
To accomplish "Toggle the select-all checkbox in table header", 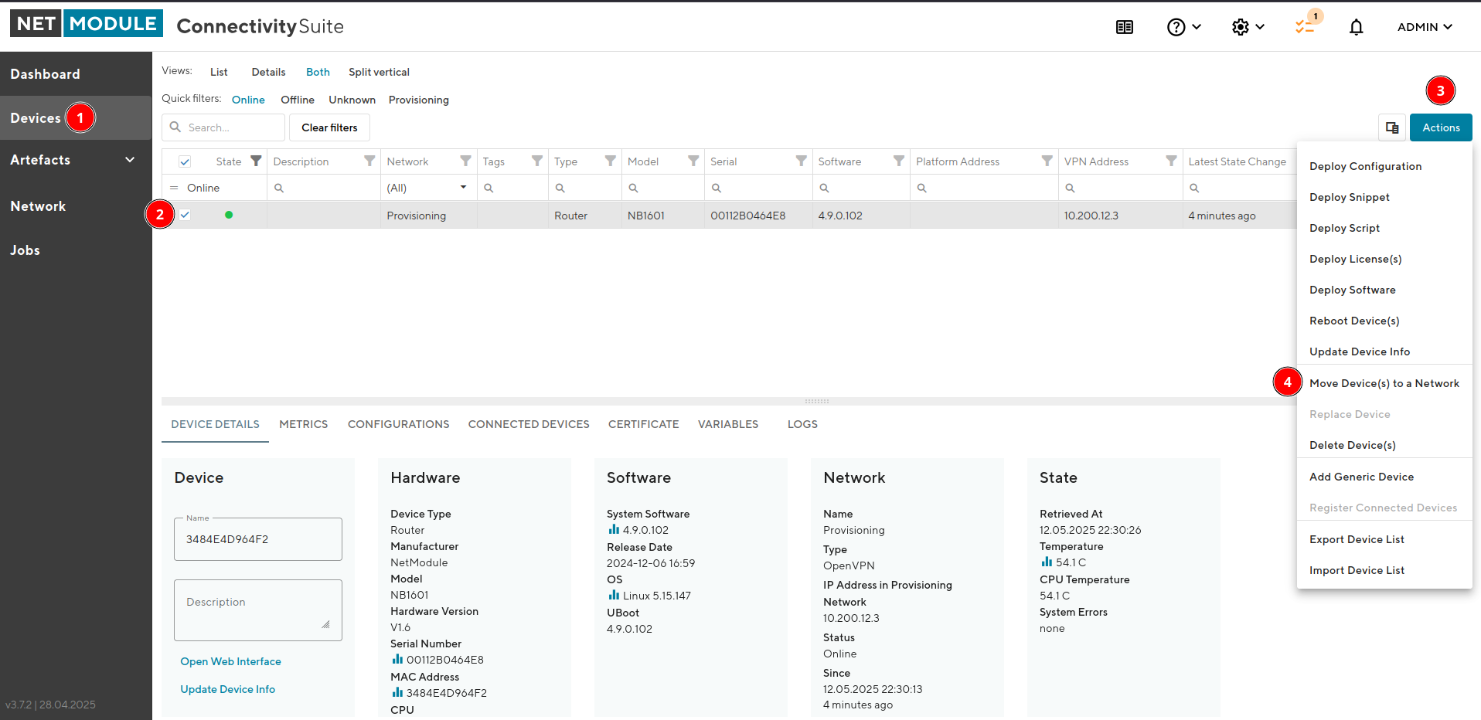I will coord(185,161).
